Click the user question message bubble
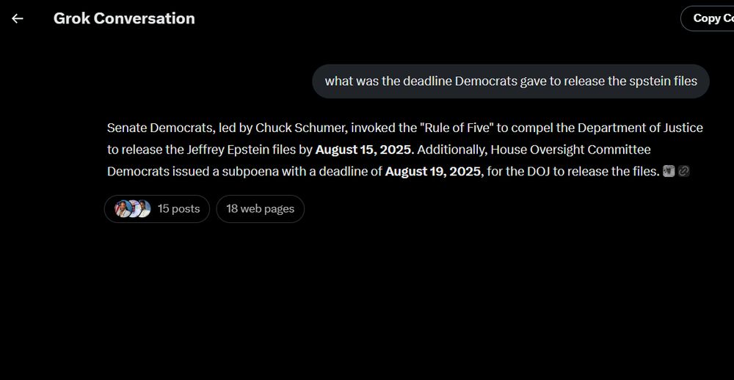 click(x=511, y=81)
